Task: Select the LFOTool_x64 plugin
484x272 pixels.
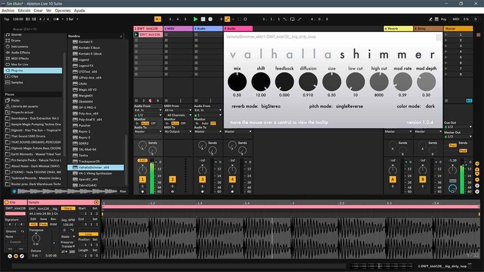Action: point(96,72)
